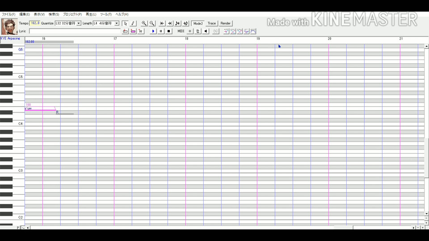Click the horizontal zoom plus button

click(x=423, y=228)
